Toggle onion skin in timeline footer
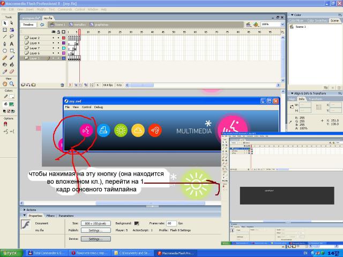 (76, 85)
